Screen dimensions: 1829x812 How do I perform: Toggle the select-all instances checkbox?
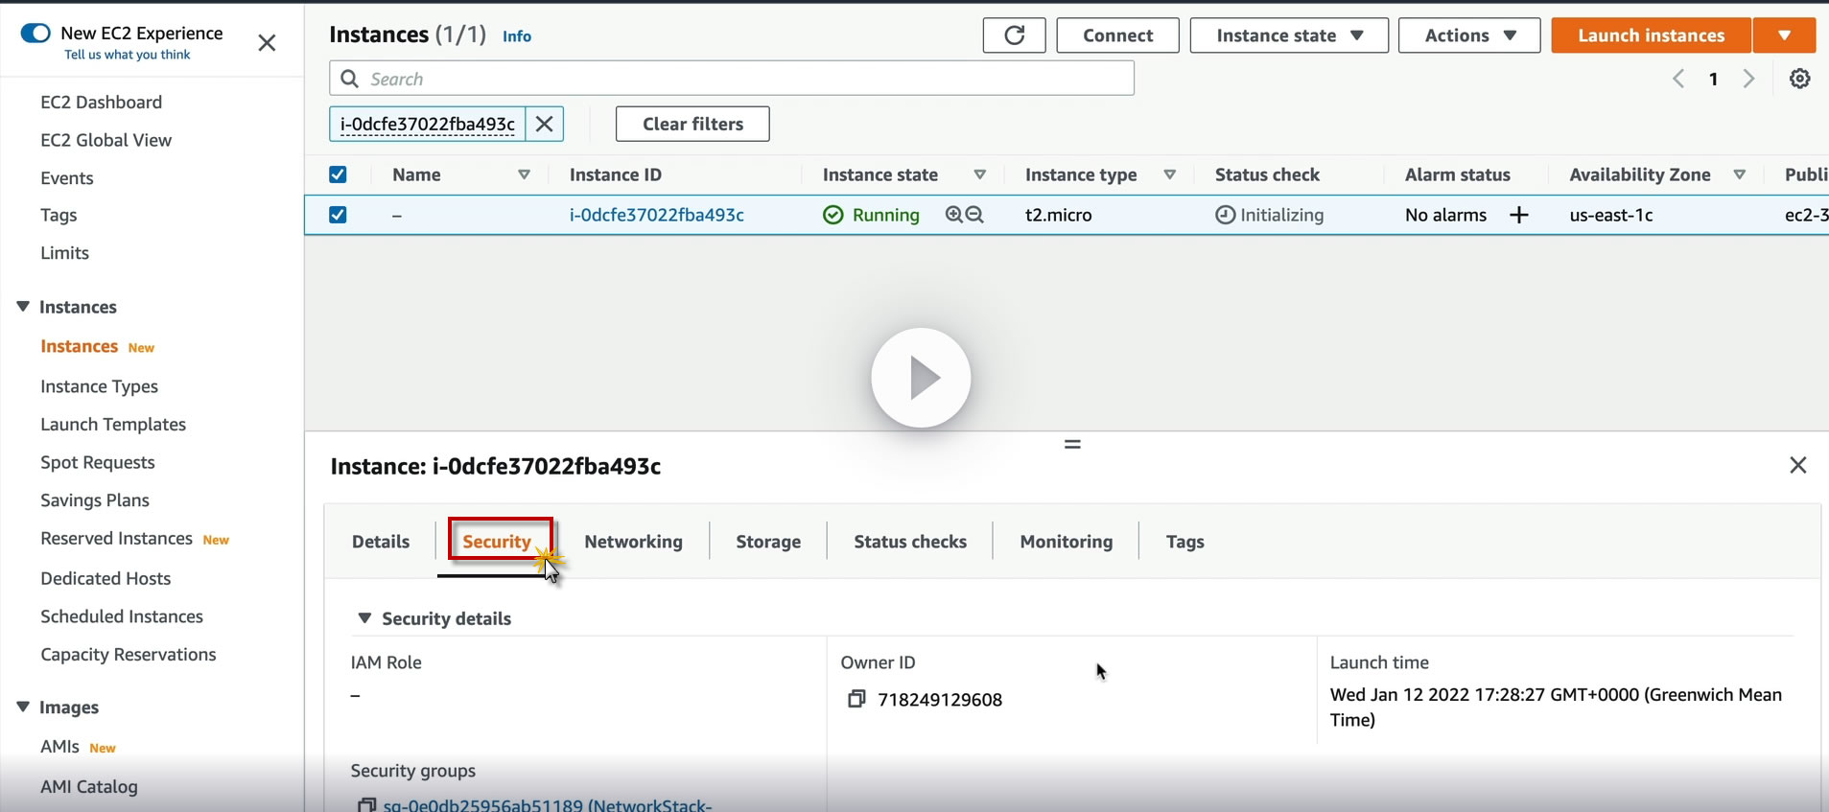pyautogui.click(x=338, y=174)
